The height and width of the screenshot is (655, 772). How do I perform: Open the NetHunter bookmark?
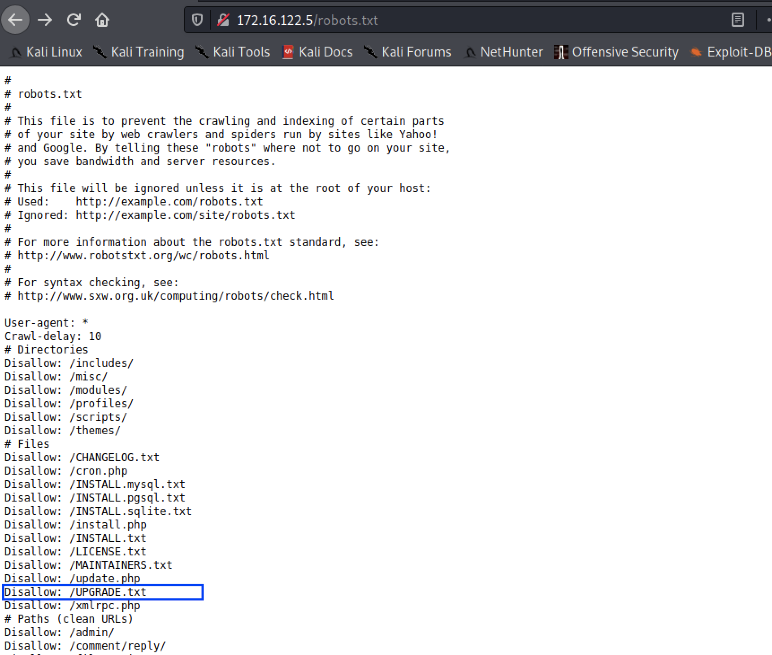point(503,52)
